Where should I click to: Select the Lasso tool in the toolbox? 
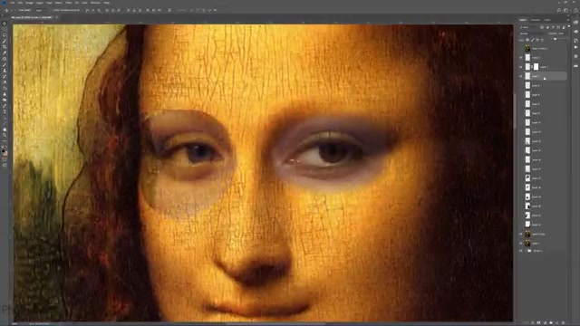click(x=5, y=35)
